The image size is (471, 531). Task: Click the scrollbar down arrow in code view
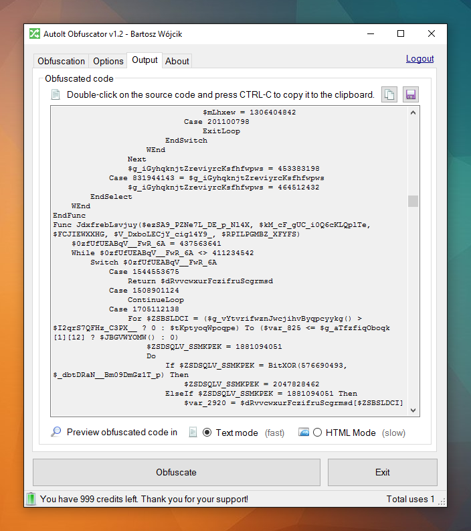click(413, 410)
